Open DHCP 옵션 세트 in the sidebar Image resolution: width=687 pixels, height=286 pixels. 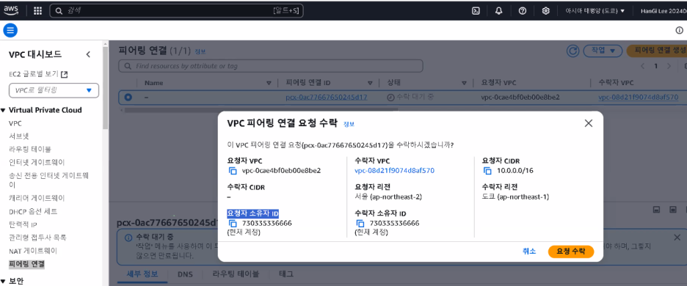(33, 211)
